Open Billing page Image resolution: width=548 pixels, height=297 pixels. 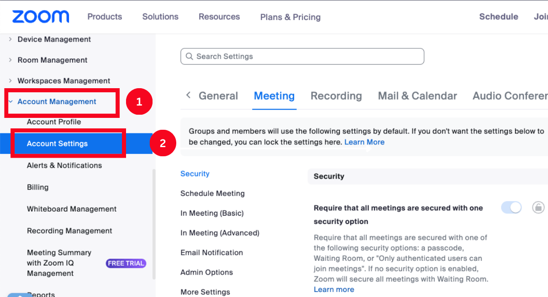coord(37,187)
